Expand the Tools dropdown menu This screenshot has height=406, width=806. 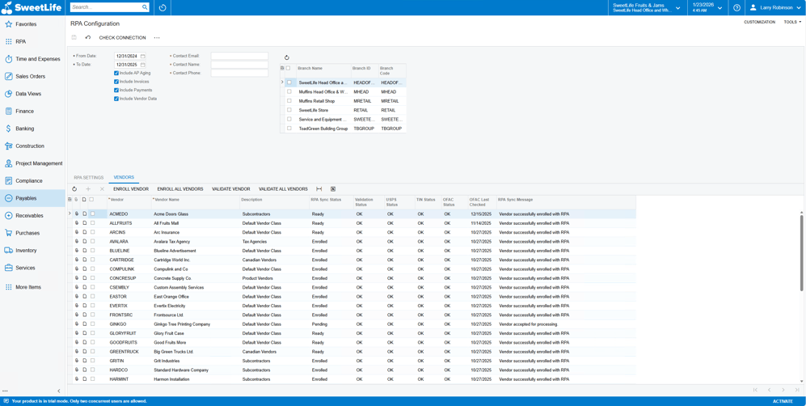(792, 22)
